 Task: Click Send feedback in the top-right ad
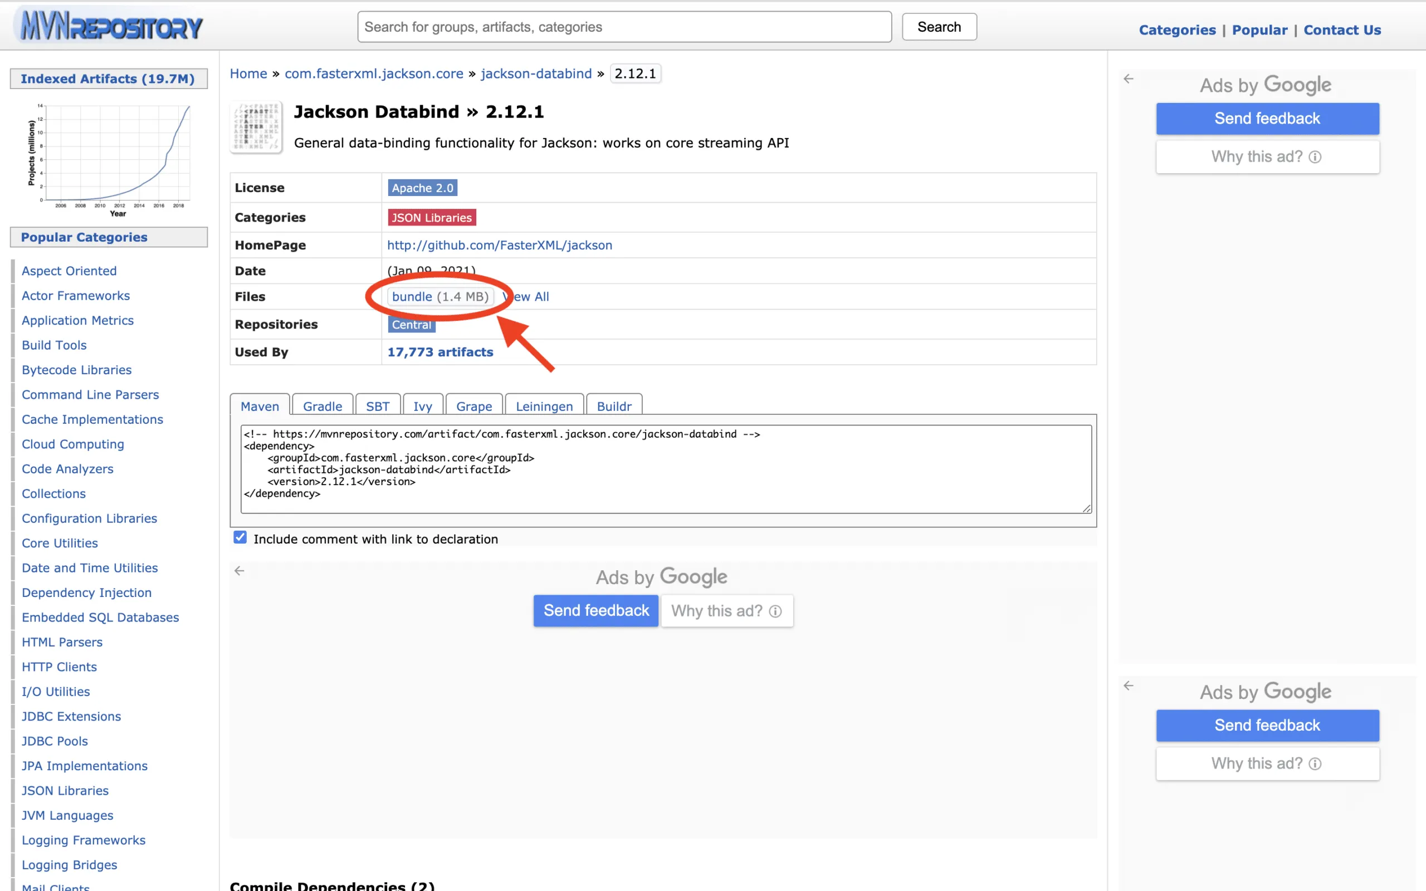pyautogui.click(x=1267, y=119)
